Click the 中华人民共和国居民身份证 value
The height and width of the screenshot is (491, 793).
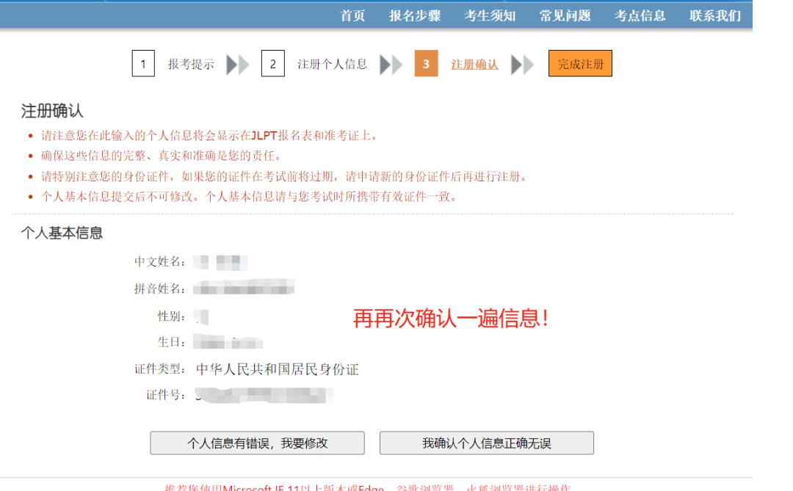click(x=277, y=369)
